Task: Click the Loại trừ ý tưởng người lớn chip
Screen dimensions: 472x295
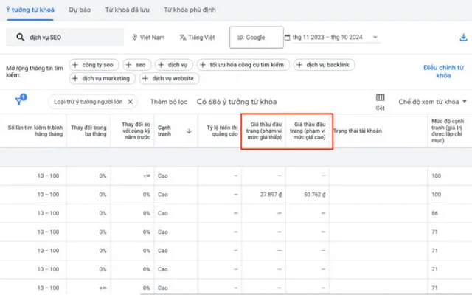Action: pos(93,102)
